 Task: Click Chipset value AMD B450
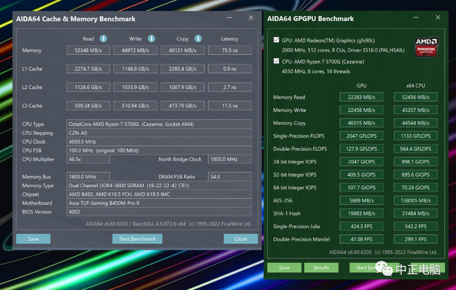(159, 194)
